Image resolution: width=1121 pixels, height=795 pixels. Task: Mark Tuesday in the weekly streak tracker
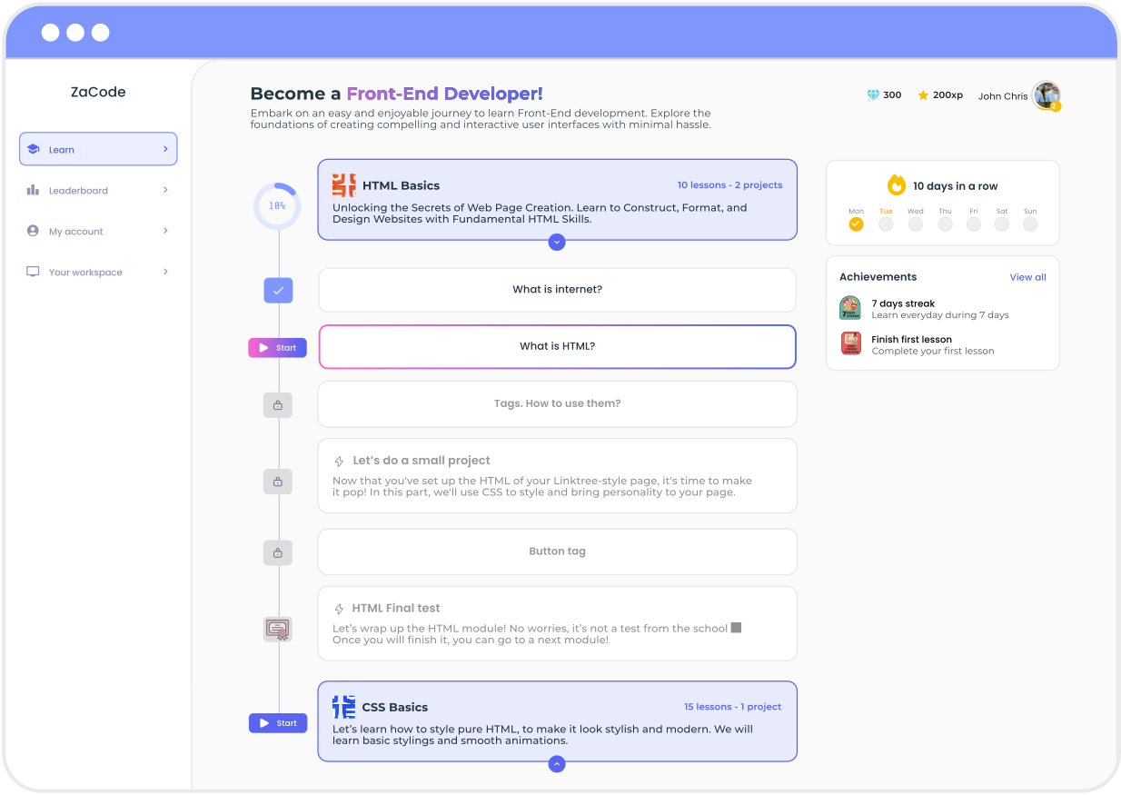point(886,224)
